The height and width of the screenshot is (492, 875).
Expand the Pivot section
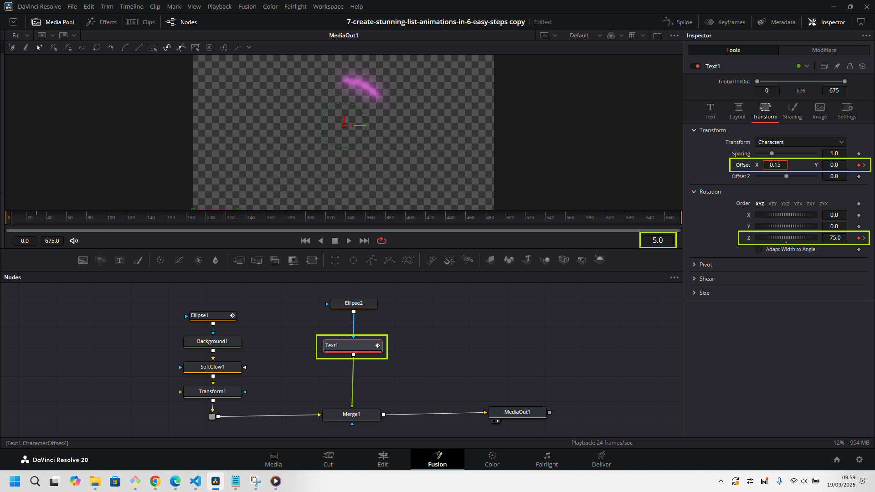pos(705,265)
